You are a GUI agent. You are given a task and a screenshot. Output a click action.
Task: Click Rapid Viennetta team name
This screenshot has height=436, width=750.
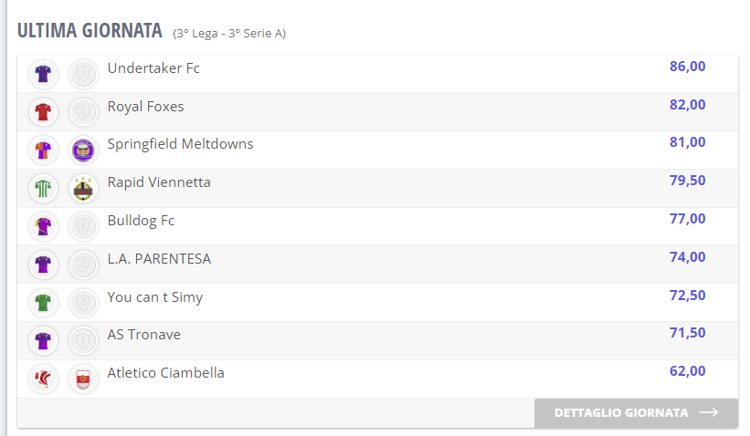tap(159, 182)
